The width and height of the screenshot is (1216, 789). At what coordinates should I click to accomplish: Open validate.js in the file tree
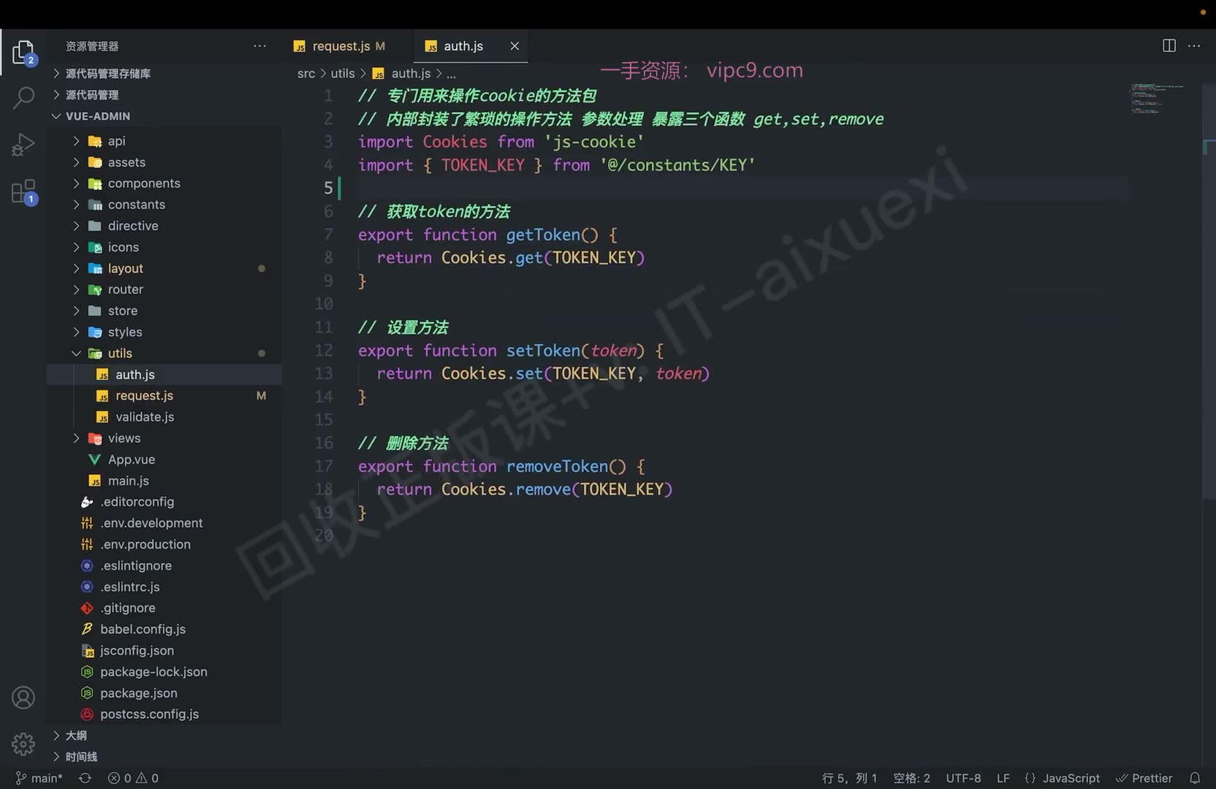click(x=164, y=416)
